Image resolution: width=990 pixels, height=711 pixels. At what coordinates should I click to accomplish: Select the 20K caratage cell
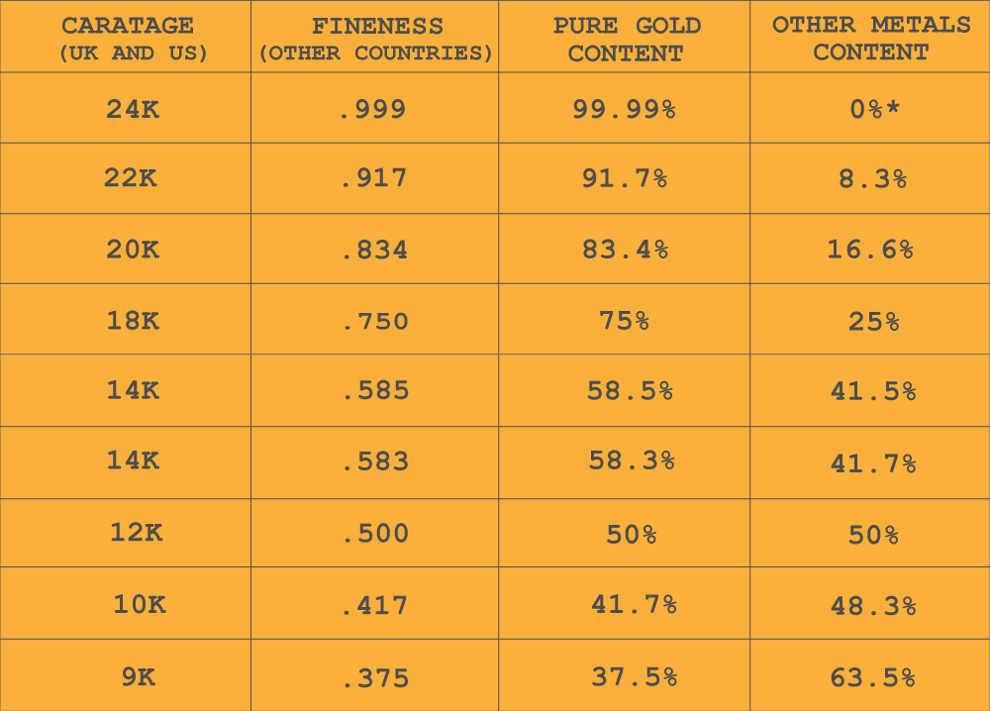pyautogui.click(x=133, y=250)
